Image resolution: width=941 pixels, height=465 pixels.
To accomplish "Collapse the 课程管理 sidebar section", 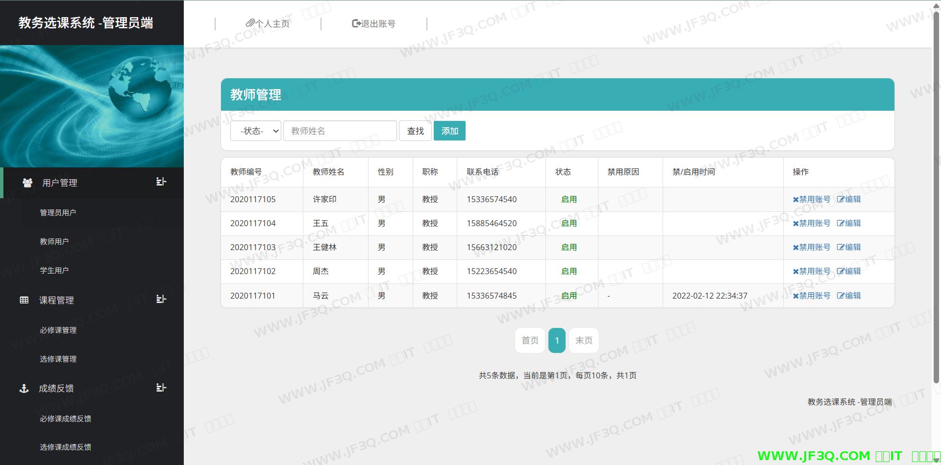I will coord(161,299).
